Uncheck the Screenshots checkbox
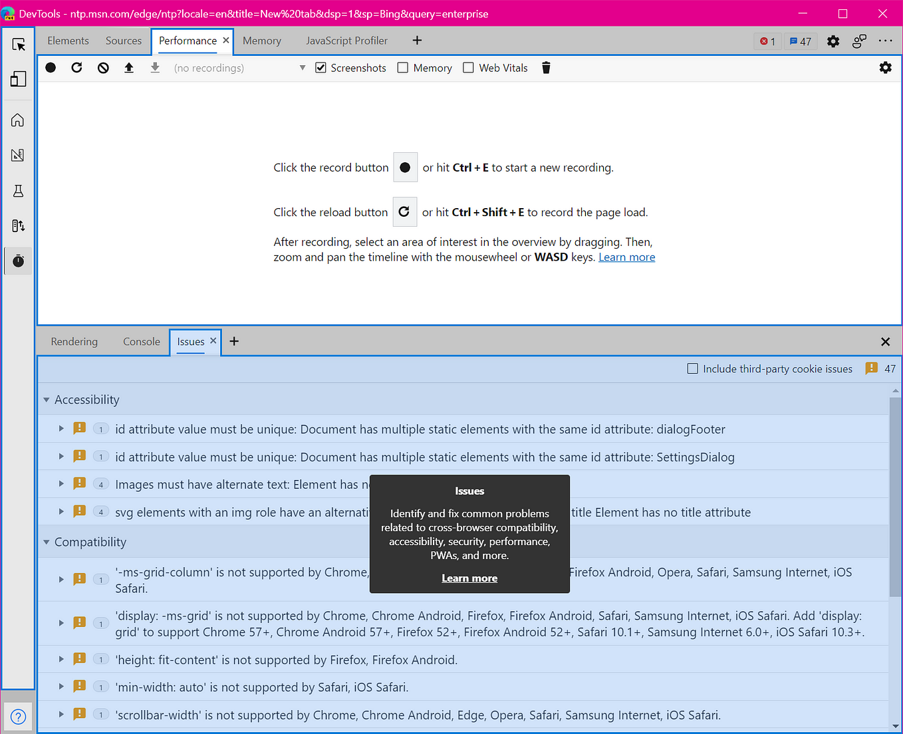The width and height of the screenshot is (903, 734). click(321, 68)
